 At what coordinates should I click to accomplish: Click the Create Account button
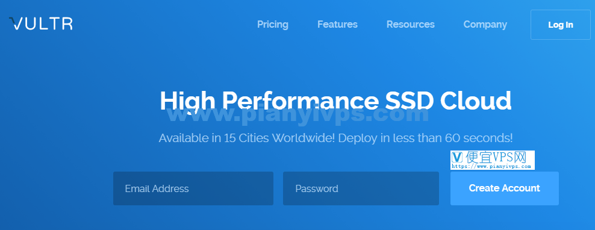tap(504, 188)
